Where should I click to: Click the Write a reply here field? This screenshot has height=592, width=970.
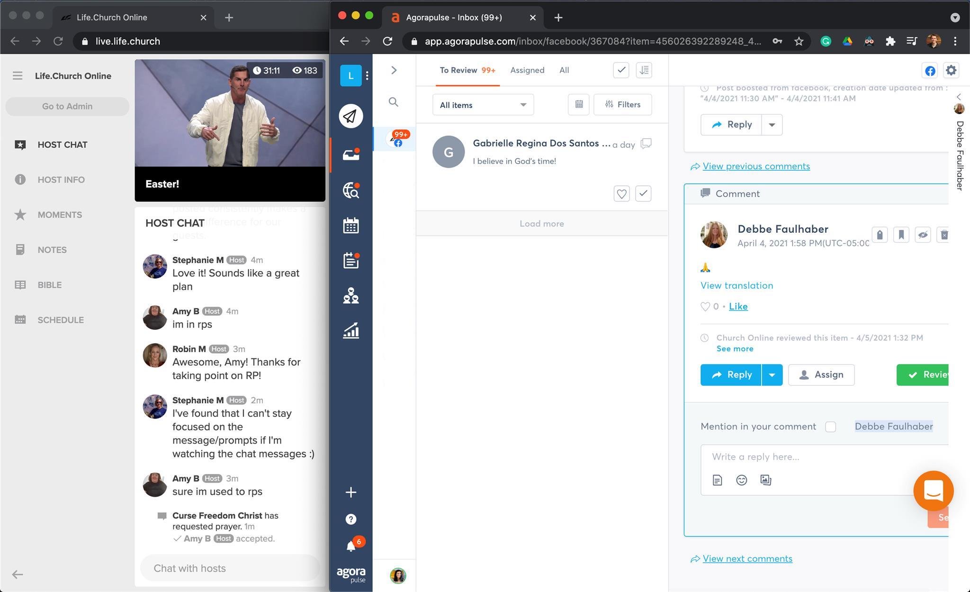pyautogui.click(x=824, y=457)
